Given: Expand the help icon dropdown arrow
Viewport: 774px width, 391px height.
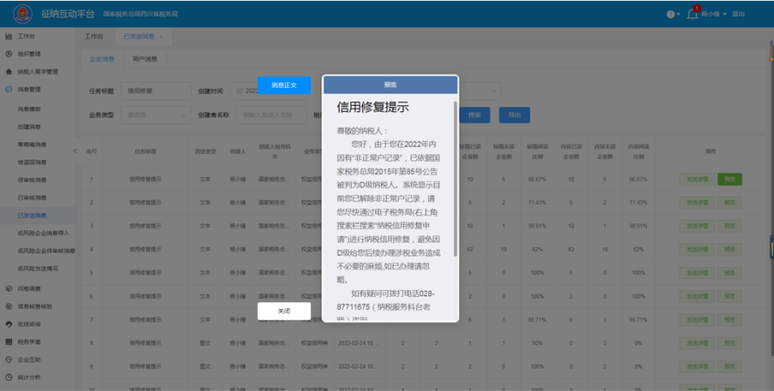Looking at the screenshot, I should point(678,14).
